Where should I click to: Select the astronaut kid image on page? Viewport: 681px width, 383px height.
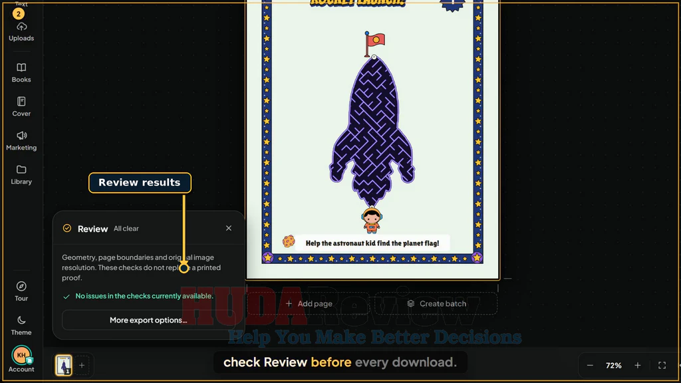click(x=372, y=220)
